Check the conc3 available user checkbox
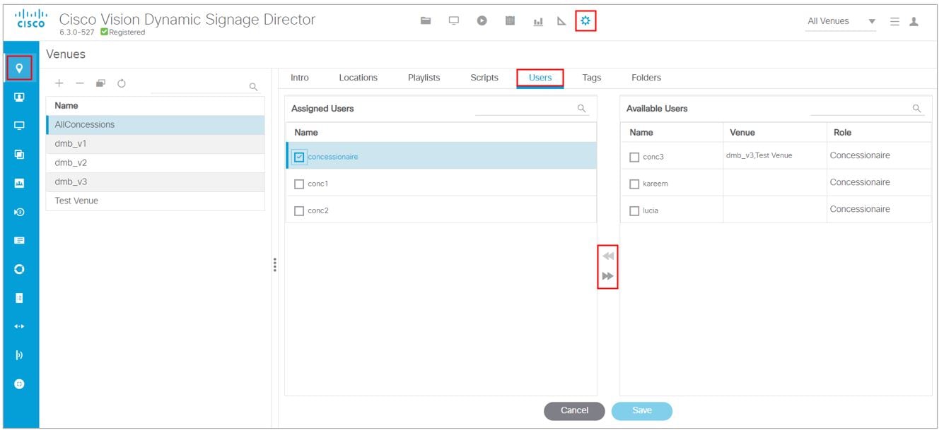Screen dimensions: 944x435 [x=634, y=157]
